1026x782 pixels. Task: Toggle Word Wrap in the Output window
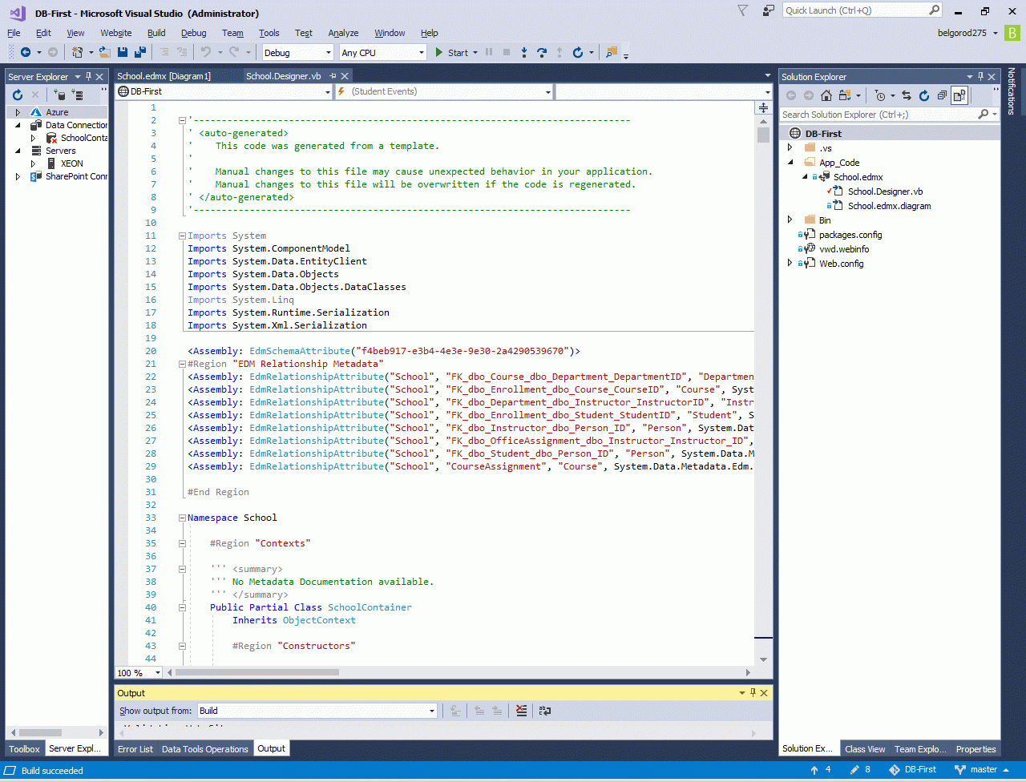pyautogui.click(x=545, y=711)
